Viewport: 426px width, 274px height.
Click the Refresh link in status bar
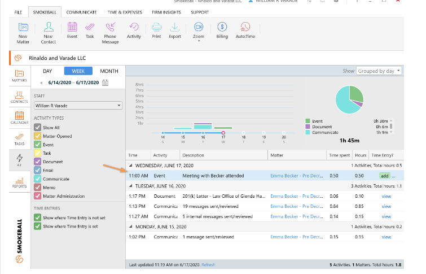point(208,264)
